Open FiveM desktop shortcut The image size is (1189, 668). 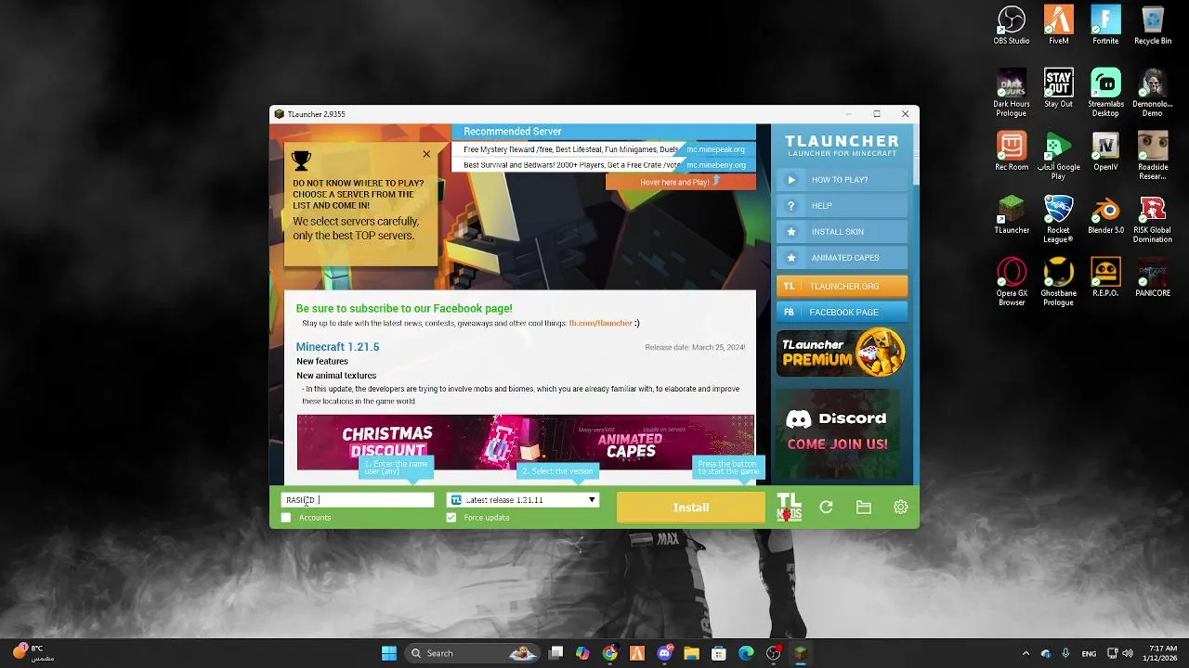pos(1058,26)
